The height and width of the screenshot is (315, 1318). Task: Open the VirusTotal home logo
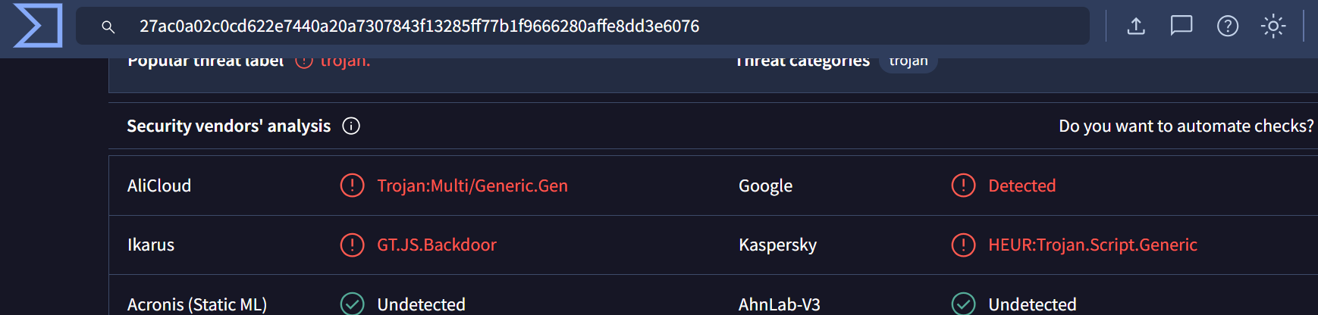(38, 25)
